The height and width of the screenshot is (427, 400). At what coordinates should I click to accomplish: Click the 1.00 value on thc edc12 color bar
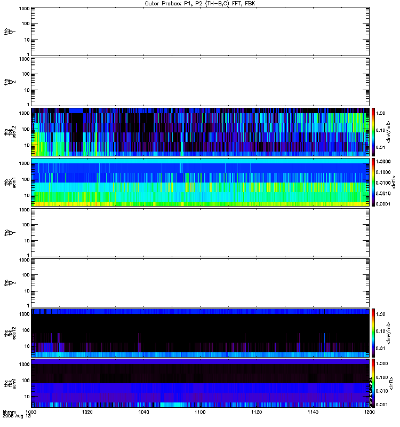pos(381,314)
